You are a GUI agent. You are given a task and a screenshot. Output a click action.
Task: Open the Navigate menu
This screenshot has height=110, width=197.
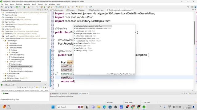(27, 4)
